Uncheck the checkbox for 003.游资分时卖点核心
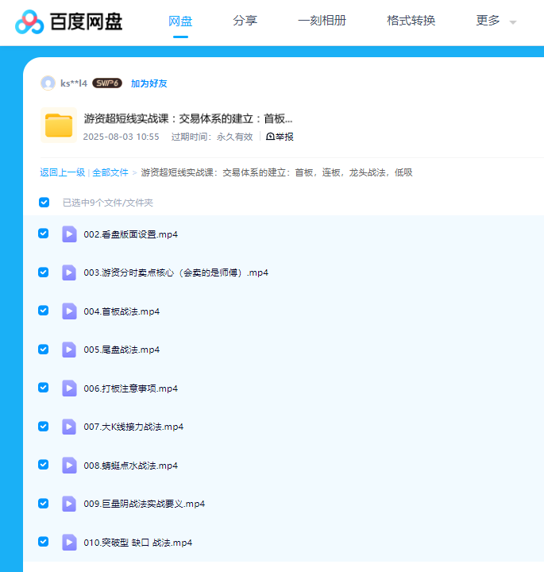Viewport: 544px width, 572px height. pyautogui.click(x=44, y=272)
